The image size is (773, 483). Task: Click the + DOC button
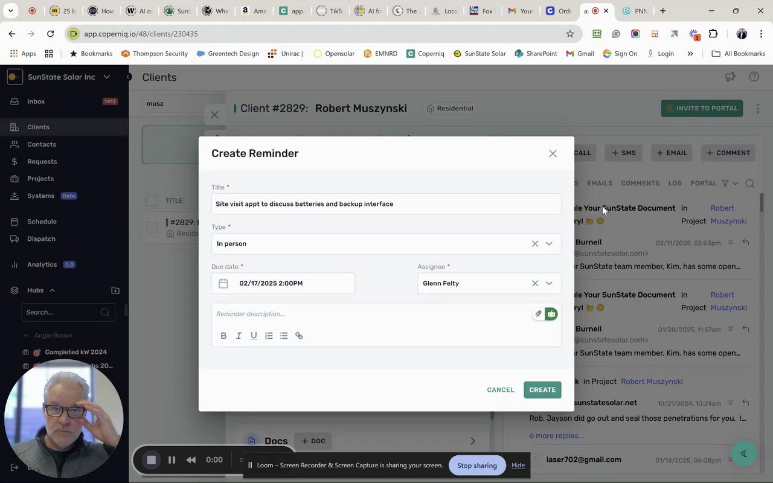313,441
